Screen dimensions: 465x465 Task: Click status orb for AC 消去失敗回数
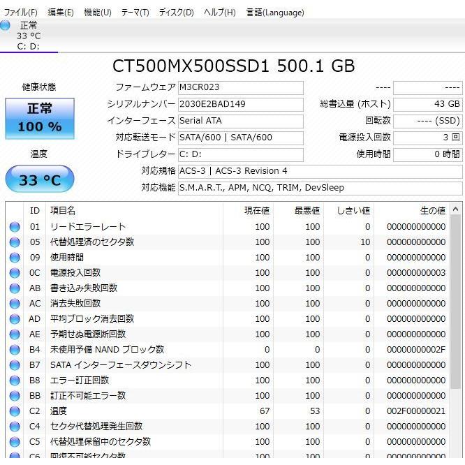(x=15, y=304)
